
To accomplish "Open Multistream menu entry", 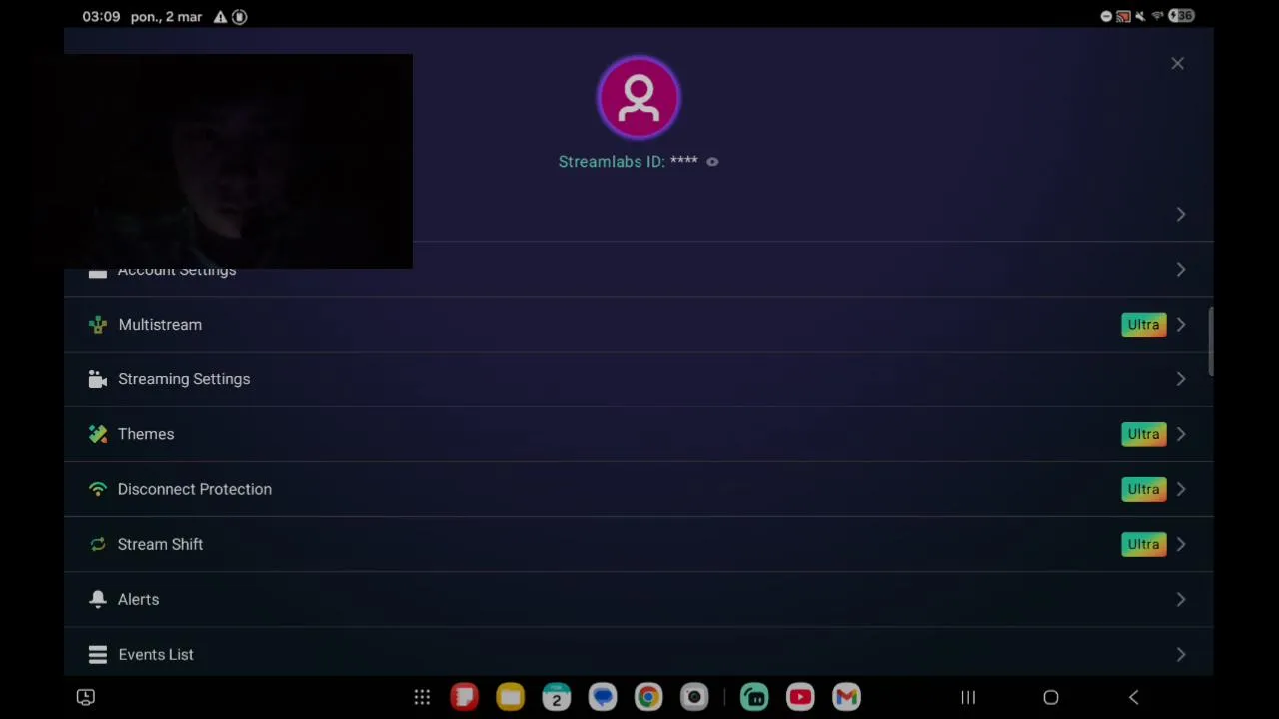I will pyautogui.click(x=639, y=325).
